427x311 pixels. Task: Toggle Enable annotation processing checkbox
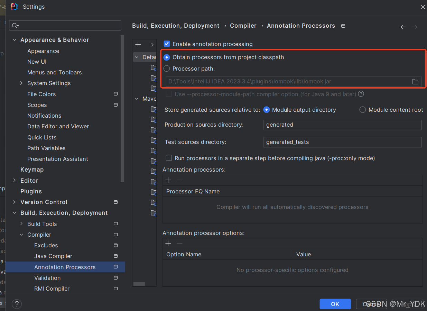167,44
